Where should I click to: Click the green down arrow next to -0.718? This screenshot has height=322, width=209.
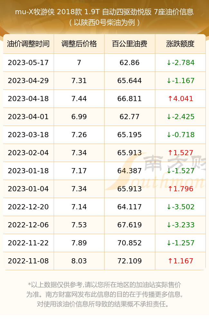pyautogui.click(x=169, y=135)
